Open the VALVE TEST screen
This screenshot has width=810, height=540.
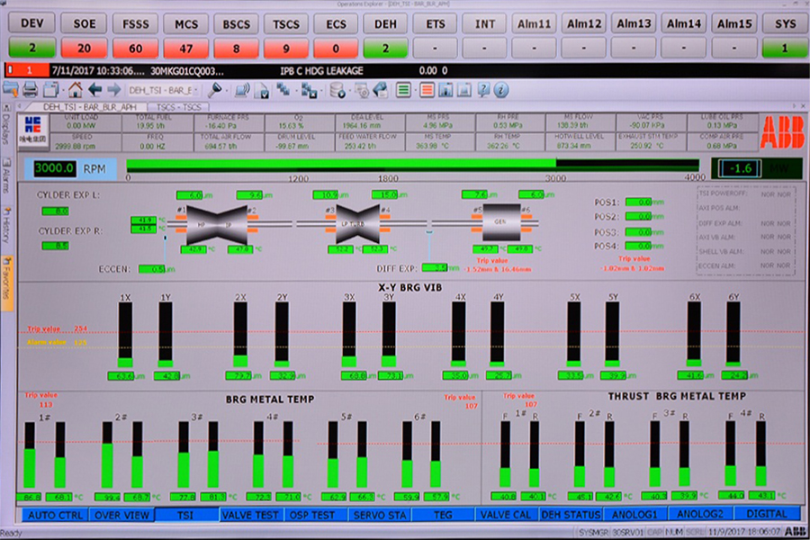click(250, 514)
